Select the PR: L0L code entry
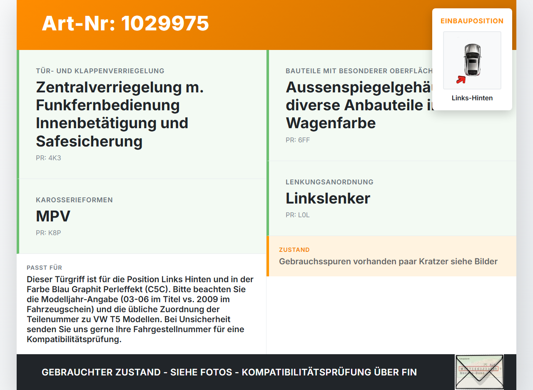Screen dimensions: 533x390 pos(297,215)
